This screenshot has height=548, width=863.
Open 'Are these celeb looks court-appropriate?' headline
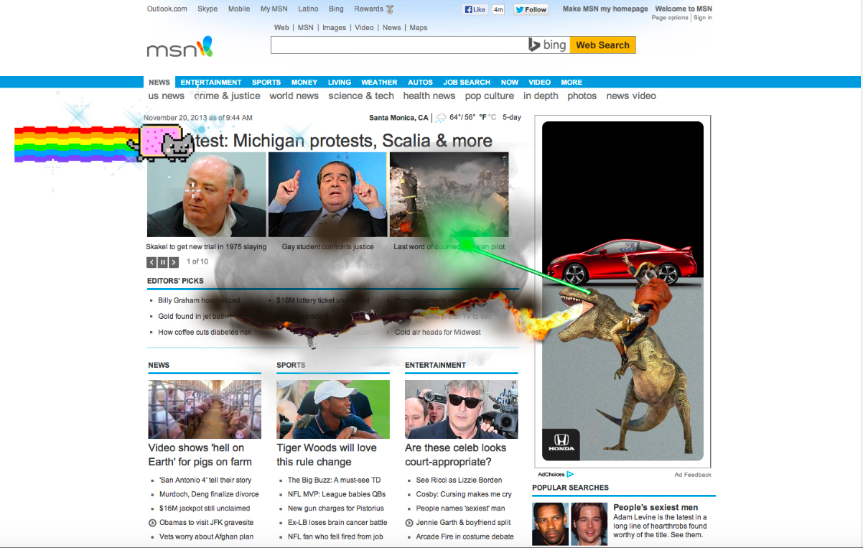click(455, 455)
